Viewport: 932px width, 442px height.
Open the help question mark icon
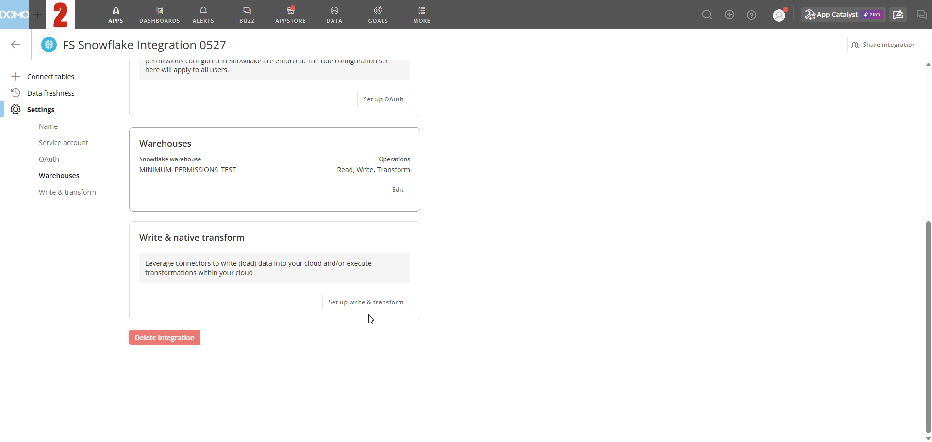751,15
